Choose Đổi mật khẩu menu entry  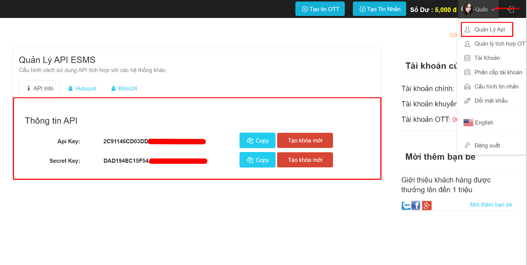click(x=491, y=101)
